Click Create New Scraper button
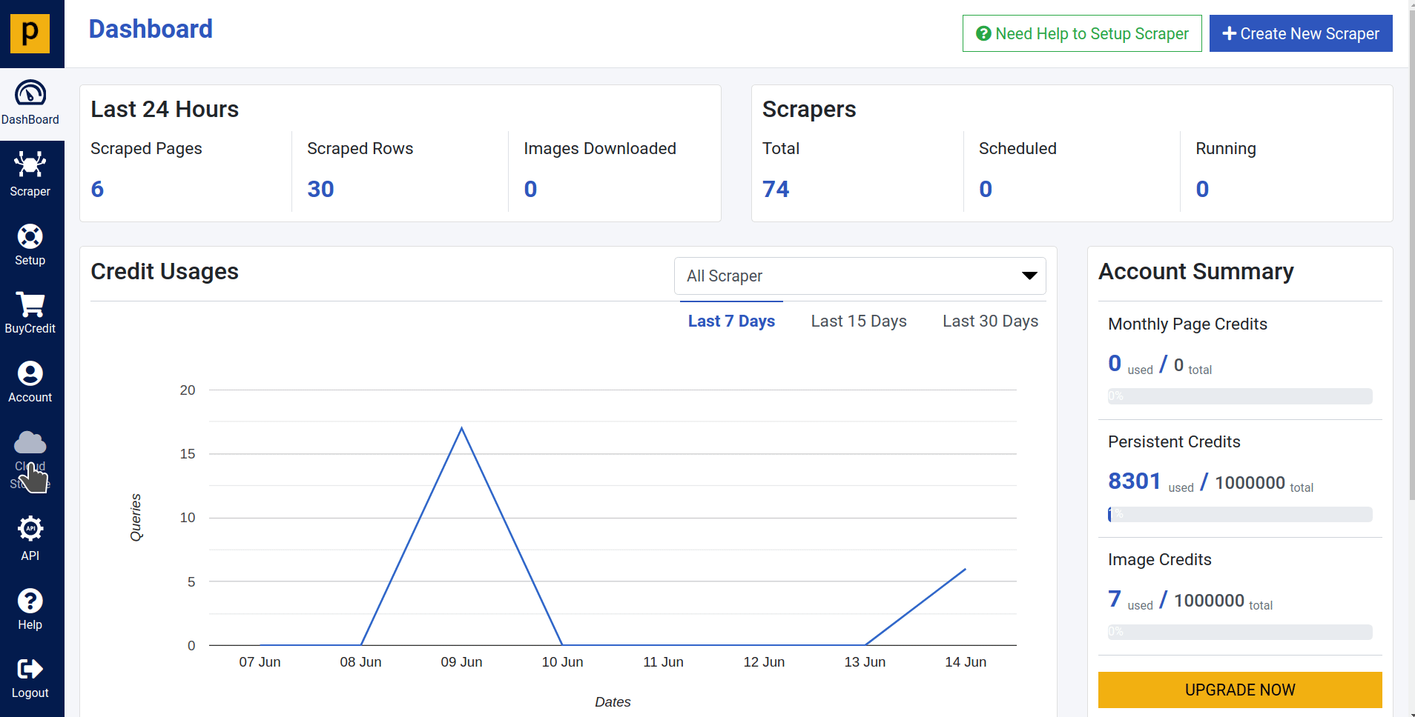The width and height of the screenshot is (1415, 717). (1300, 33)
